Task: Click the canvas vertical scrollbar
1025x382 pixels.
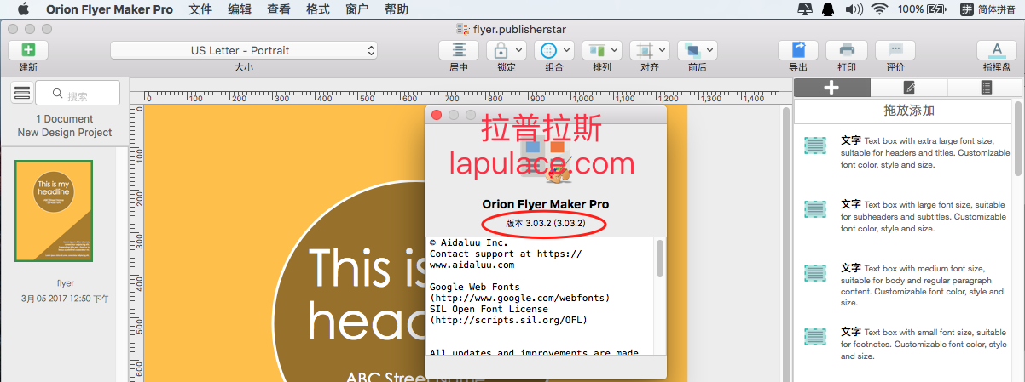Action: [x=785, y=242]
